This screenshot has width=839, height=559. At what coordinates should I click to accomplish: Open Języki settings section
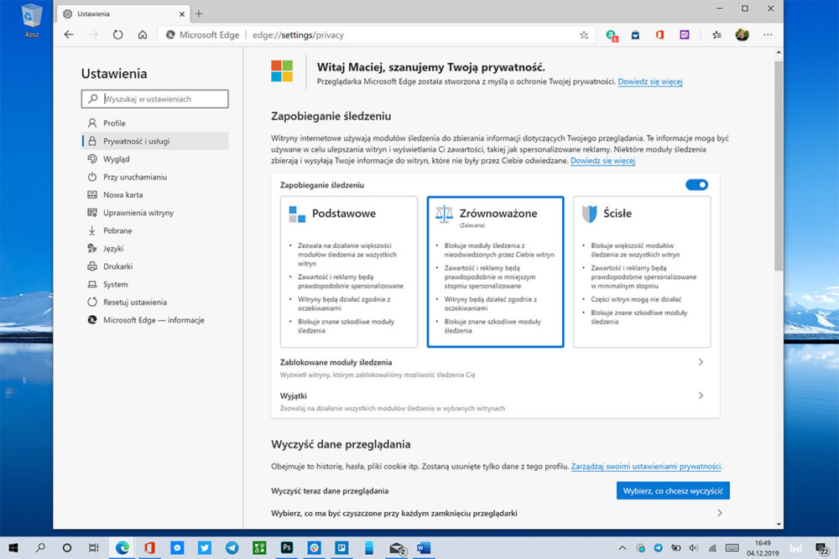click(x=155, y=249)
